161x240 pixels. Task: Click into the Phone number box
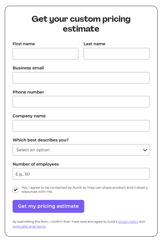pyautogui.click(x=81, y=102)
